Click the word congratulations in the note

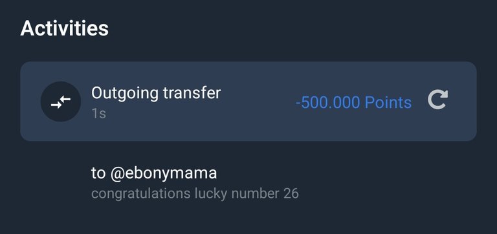click(x=141, y=194)
